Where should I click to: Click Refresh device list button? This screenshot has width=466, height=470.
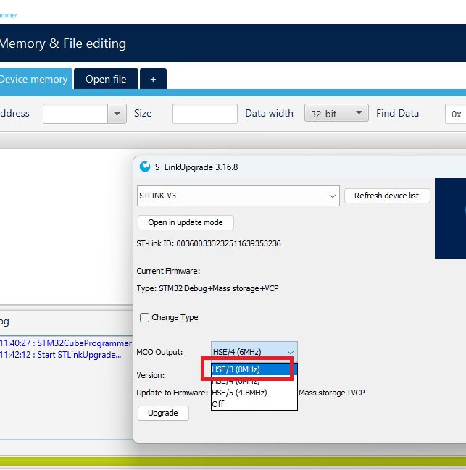click(x=387, y=196)
